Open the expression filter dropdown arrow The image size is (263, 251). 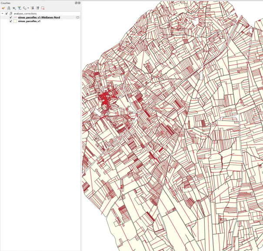(x=28, y=8)
